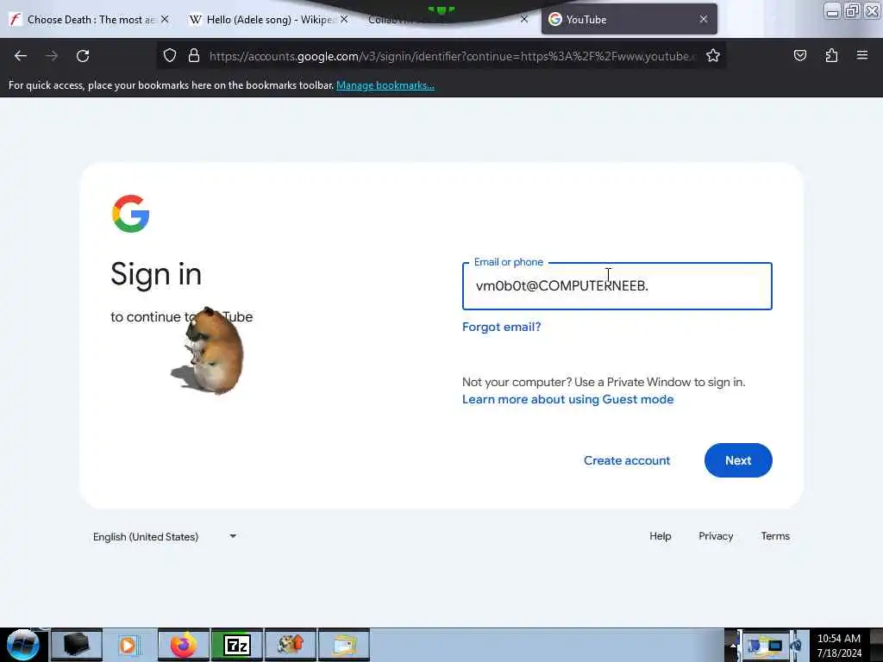Open the black box taskbar app
The height and width of the screenshot is (662, 883).
77,645
